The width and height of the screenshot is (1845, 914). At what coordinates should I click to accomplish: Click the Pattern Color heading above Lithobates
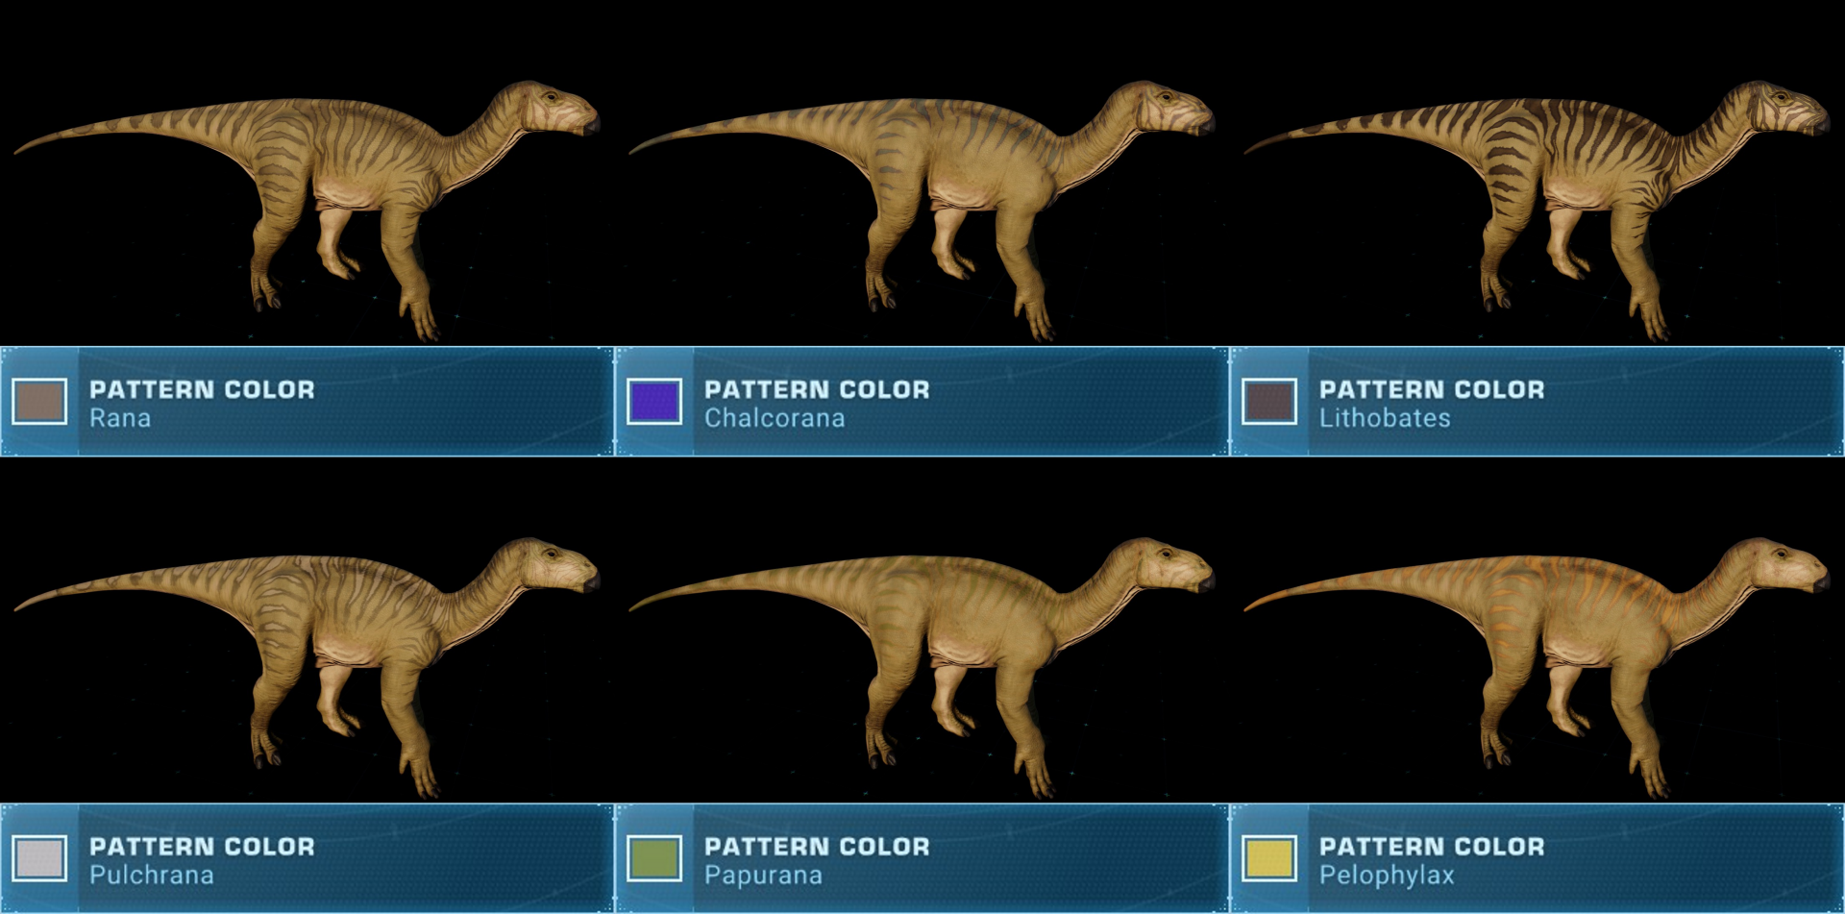[1432, 389]
